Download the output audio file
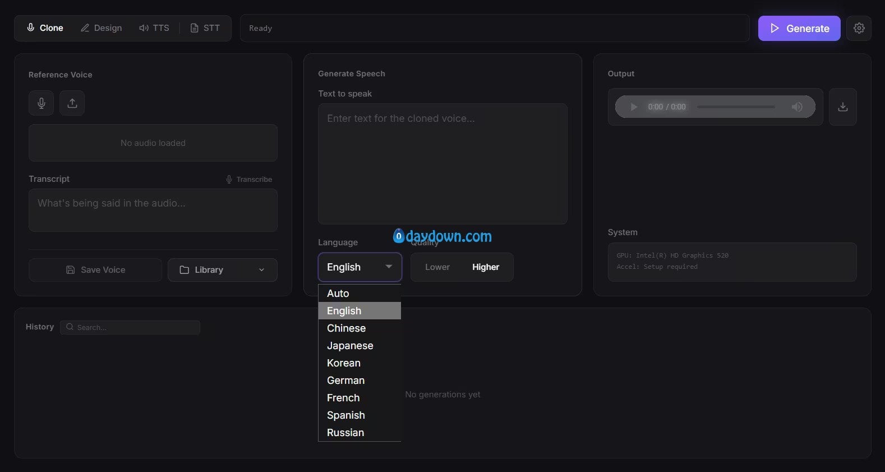The height and width of the screenshot is (472, 885). click(x=842, y=107)
